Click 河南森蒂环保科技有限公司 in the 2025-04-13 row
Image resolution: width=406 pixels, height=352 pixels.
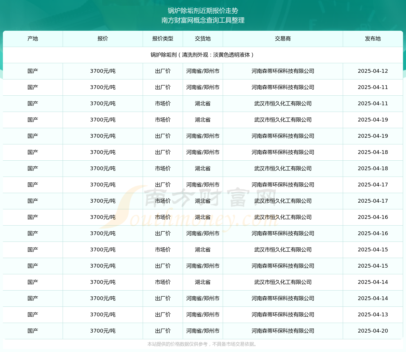(283, 315)
